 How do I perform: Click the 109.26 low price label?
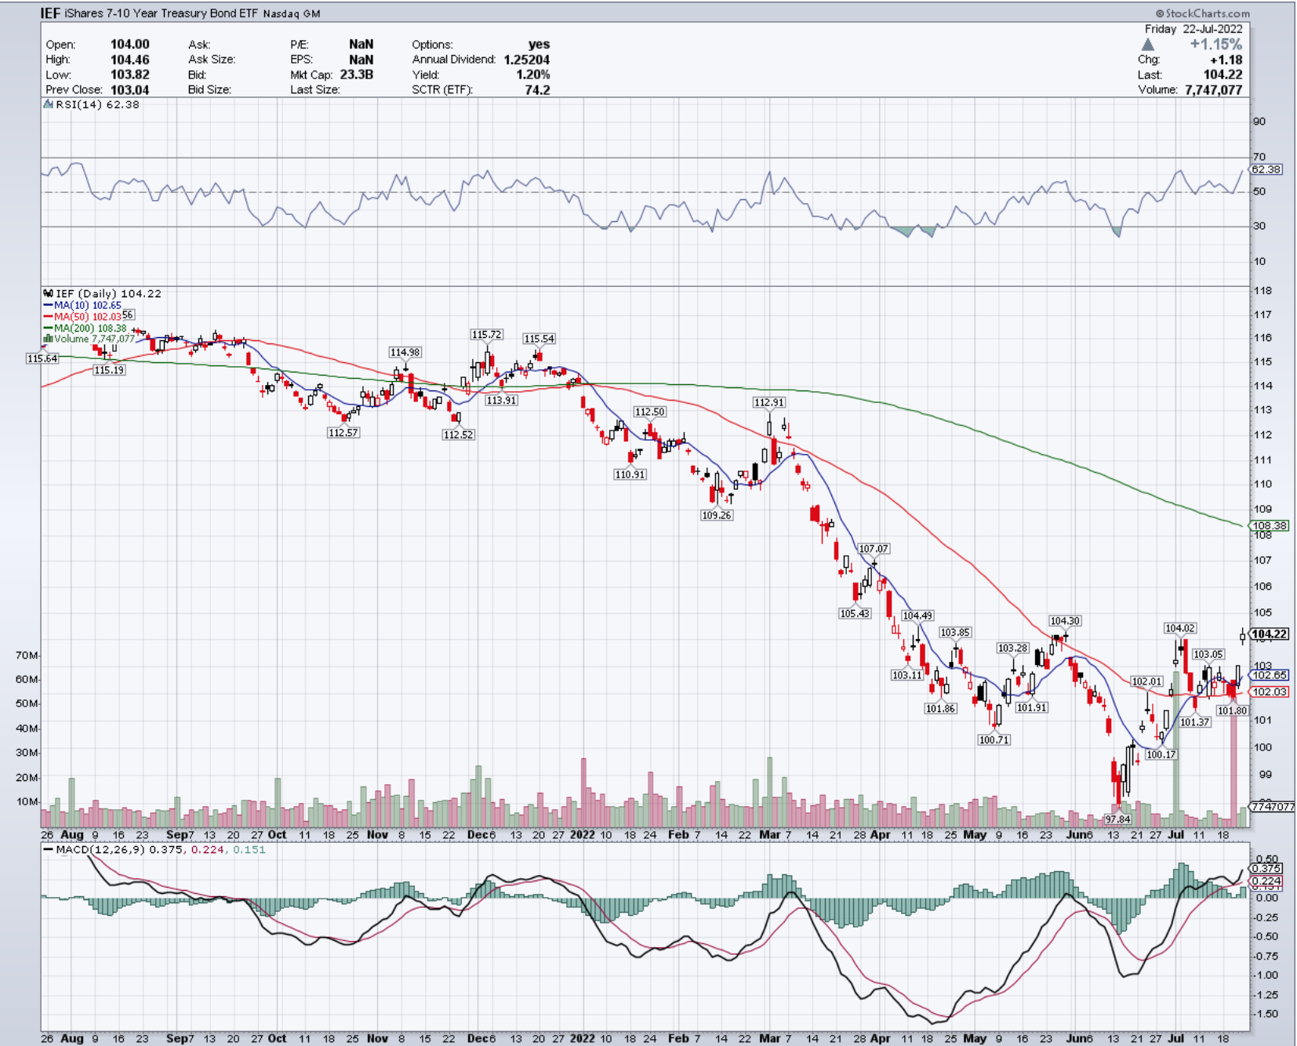(x=717, y=515)
